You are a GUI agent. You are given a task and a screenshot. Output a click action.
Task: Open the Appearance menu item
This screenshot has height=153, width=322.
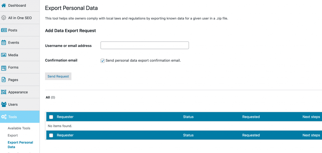20,92
